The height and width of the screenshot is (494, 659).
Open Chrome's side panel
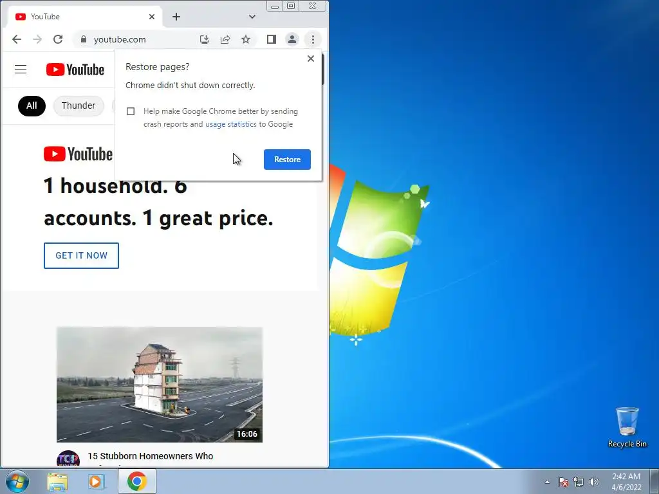272,39
